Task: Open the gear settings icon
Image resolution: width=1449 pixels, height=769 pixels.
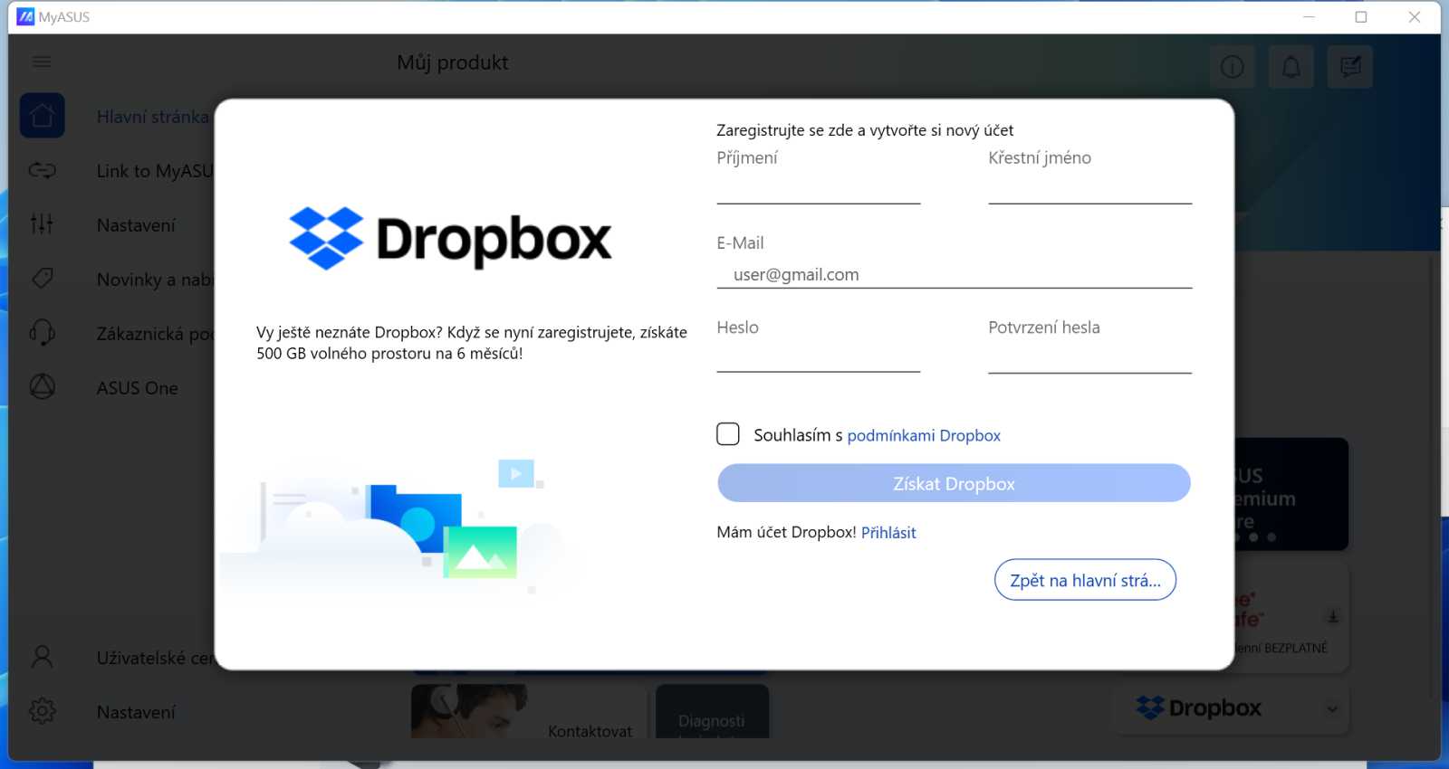Action: coord(42,711)
